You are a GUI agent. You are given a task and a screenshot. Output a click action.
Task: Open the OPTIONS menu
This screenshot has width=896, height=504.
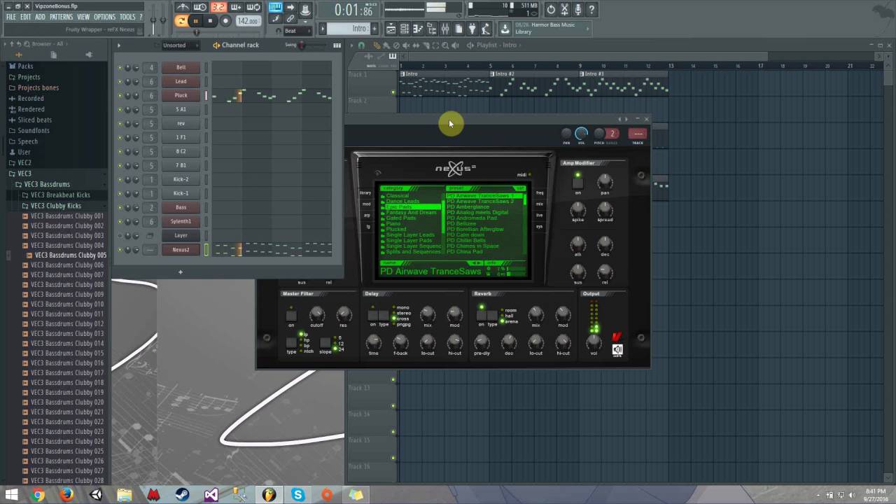(104, 17)
